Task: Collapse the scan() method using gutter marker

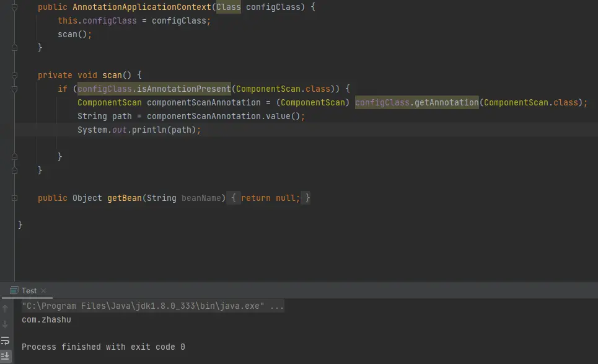Action: pyautogui.click(x=14, y=75)
